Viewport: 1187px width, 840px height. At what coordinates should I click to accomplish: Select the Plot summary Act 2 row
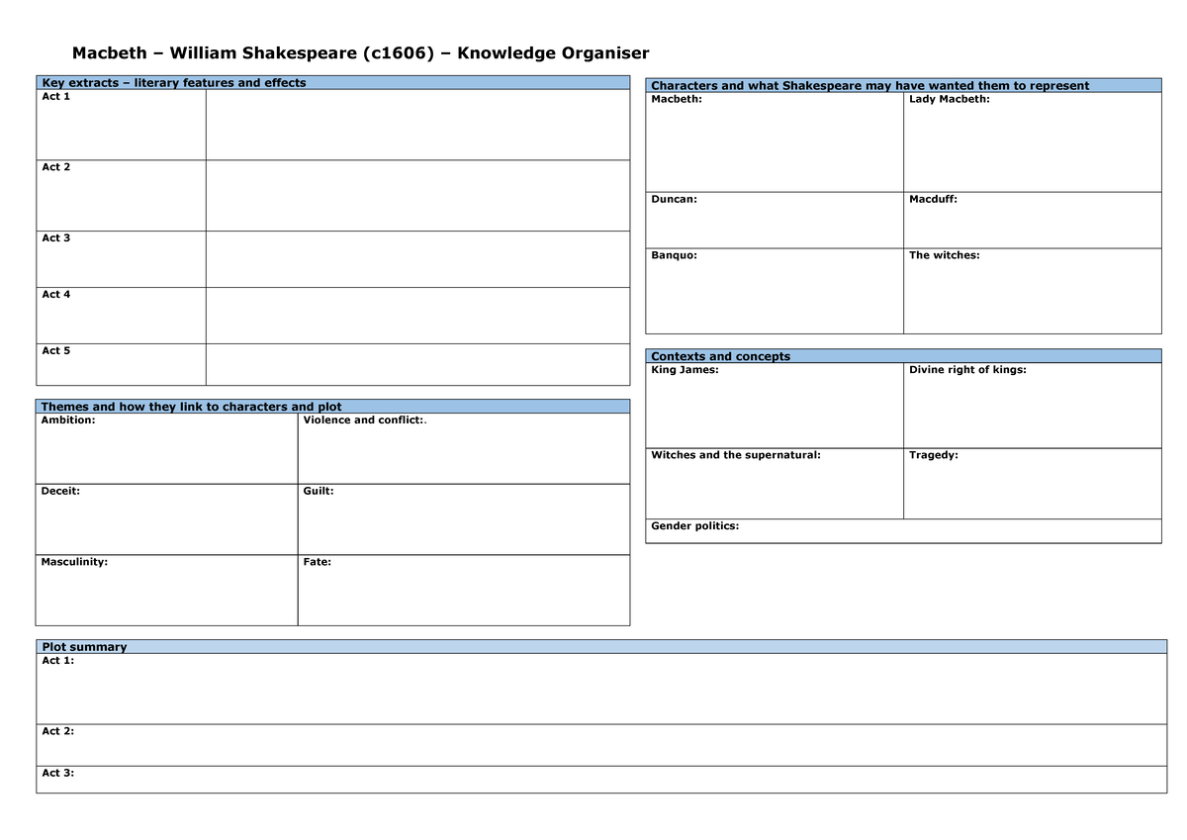click(601, 745)
